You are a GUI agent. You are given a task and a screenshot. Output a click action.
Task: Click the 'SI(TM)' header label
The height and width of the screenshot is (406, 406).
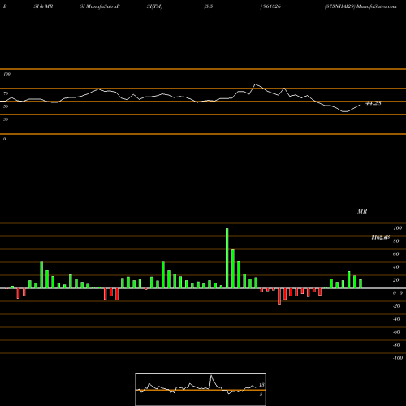coord(154,6)
